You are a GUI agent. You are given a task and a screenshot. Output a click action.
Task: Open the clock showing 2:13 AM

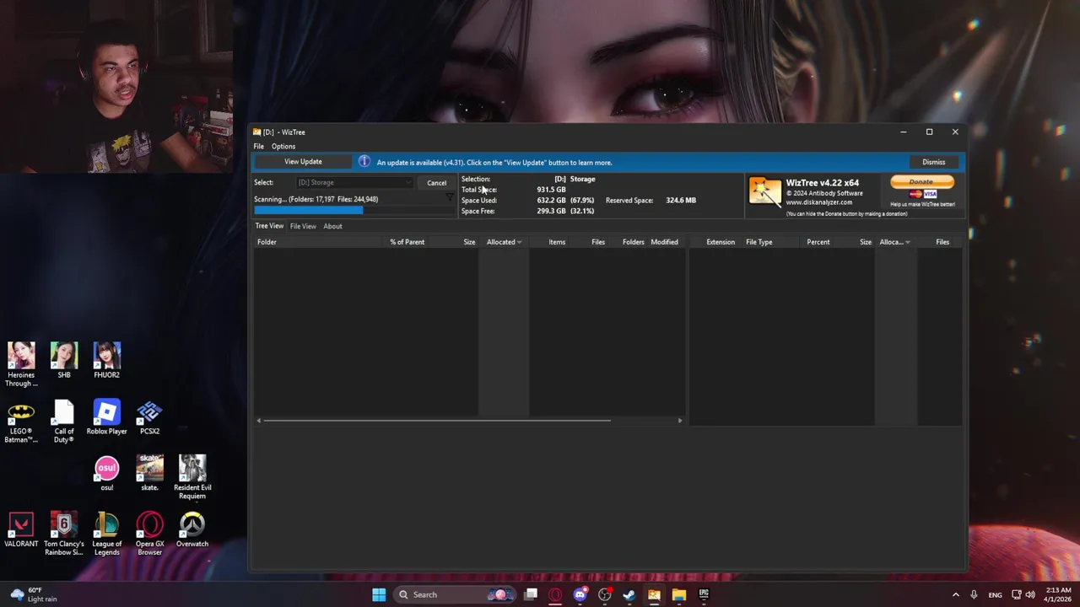pyautogui.click(x=1058, y=594)
